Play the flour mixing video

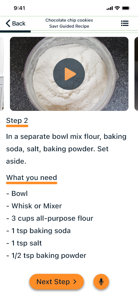(69, 74)
